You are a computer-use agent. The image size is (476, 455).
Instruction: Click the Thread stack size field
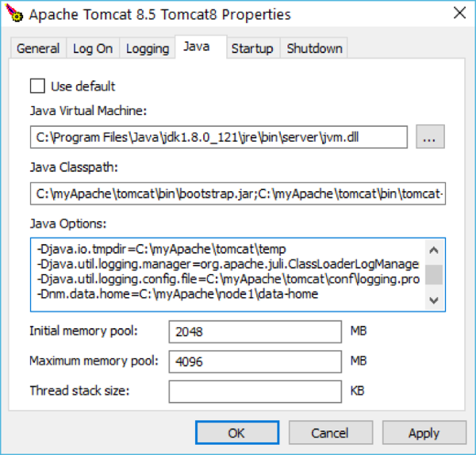pos(255,391)
